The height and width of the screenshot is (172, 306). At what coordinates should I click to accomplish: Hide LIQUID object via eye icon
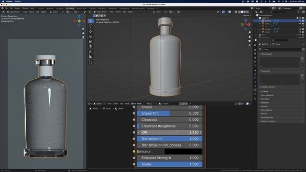pyautogui.click(x=300, y=32)
